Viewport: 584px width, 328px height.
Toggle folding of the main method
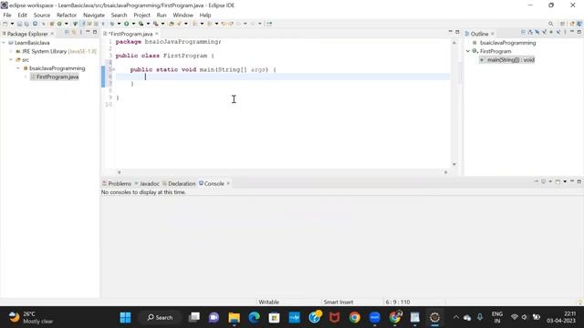[x=113, y=69]
